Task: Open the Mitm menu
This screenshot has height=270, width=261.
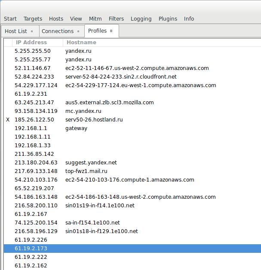Action: [x=95, y=18]
